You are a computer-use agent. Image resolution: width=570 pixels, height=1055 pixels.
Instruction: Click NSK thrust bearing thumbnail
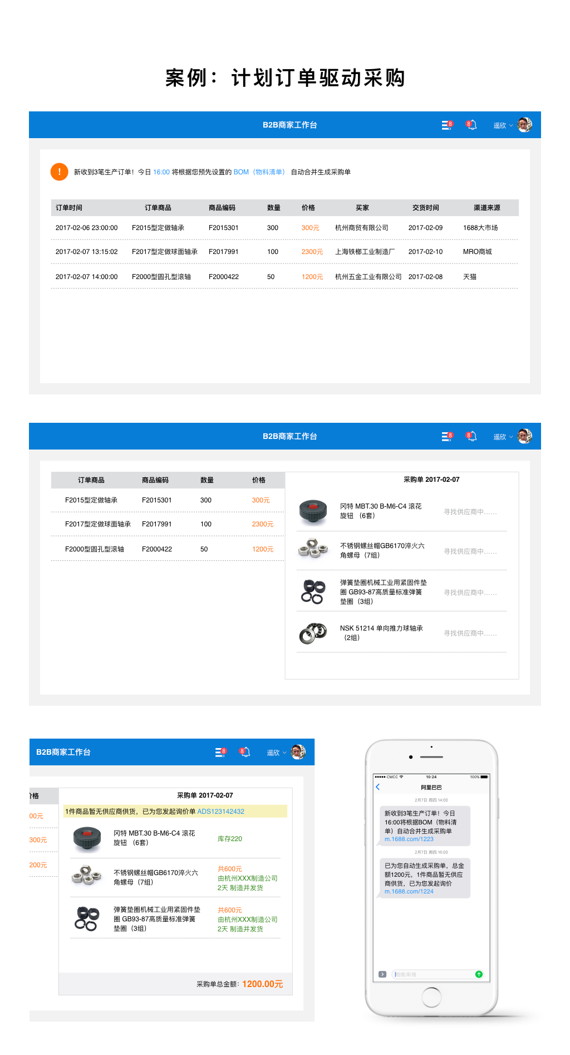click(313, 633)
